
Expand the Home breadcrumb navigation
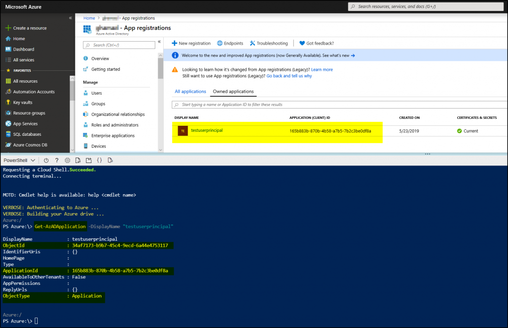(89, 17)
